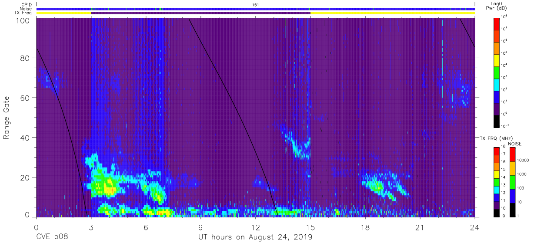Pick the cyan segment of power colorbar

click(497, 84)
